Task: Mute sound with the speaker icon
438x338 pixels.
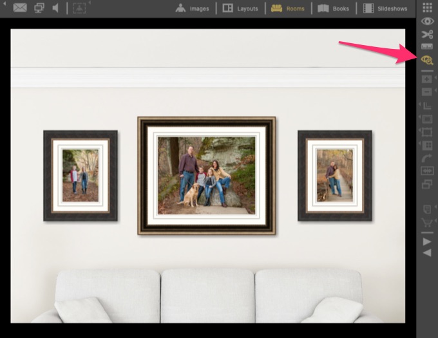Action: pyautogui.click(x=55, y=8)
